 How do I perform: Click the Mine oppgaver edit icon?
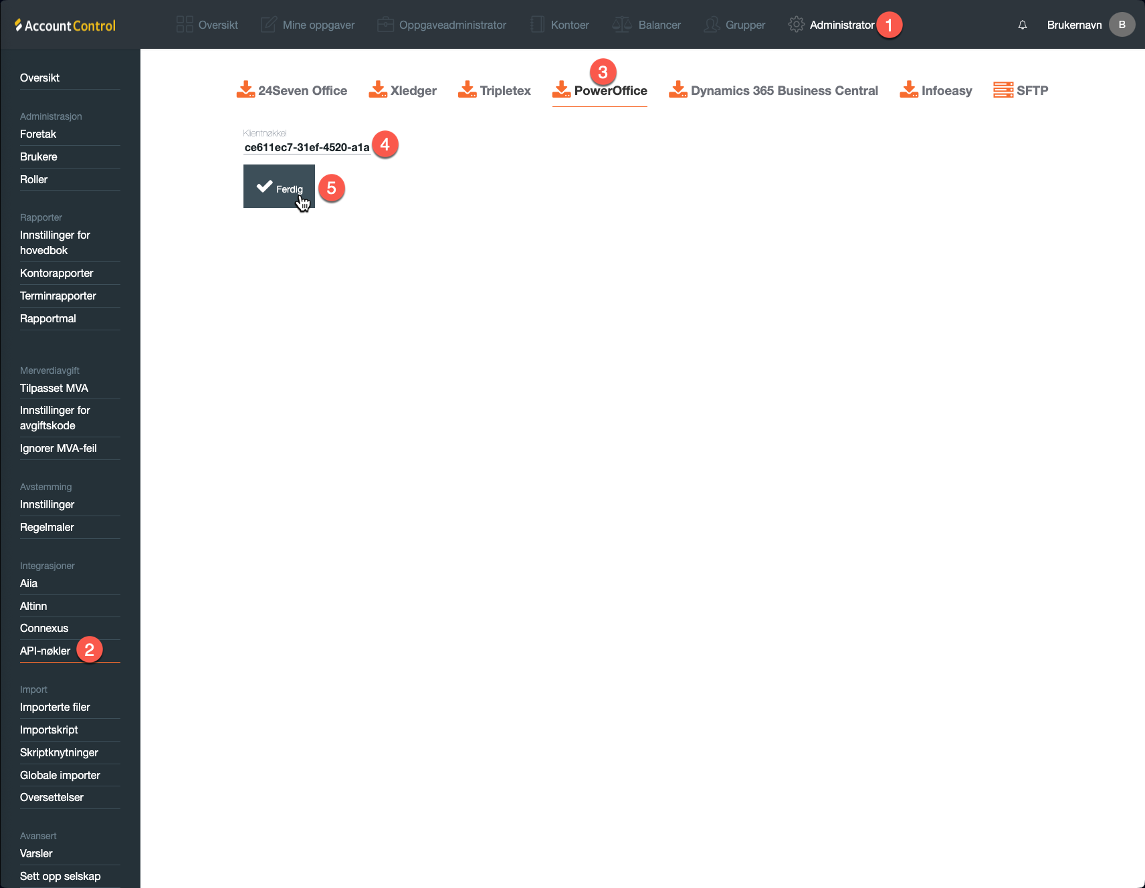268,25
